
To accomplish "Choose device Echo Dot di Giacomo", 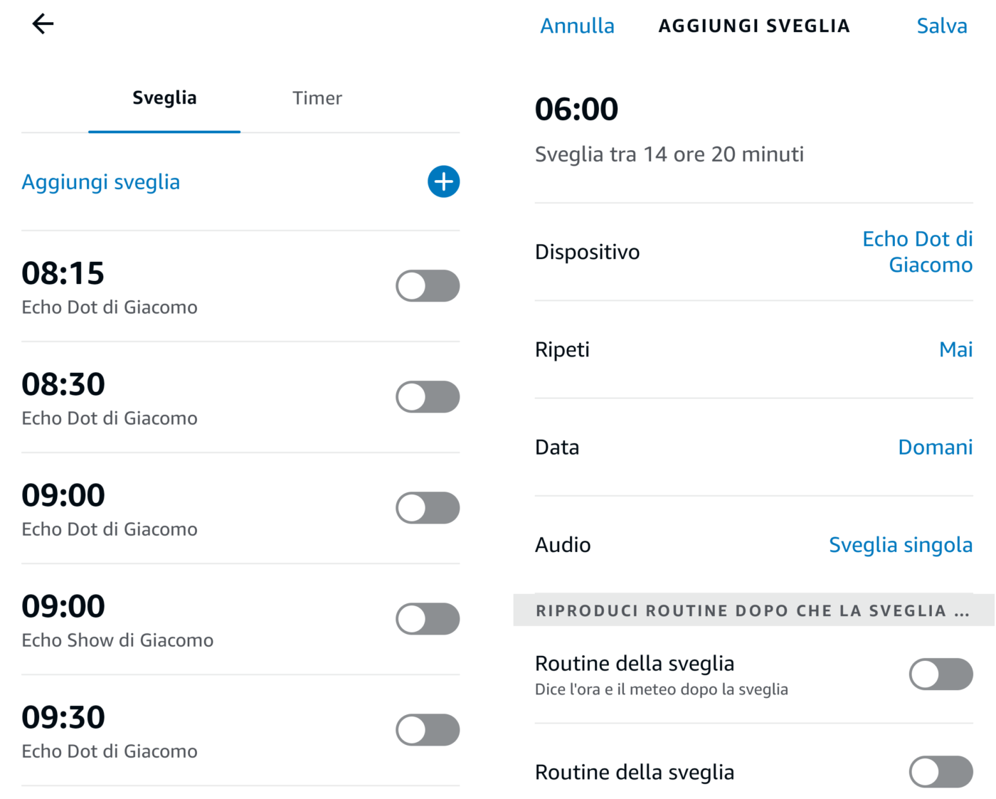I will click(x=917, y=252).
